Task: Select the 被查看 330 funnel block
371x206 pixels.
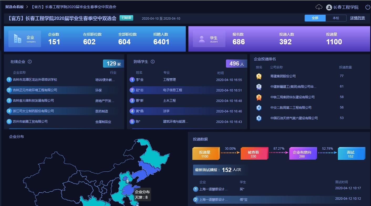Action: [253, 154]
